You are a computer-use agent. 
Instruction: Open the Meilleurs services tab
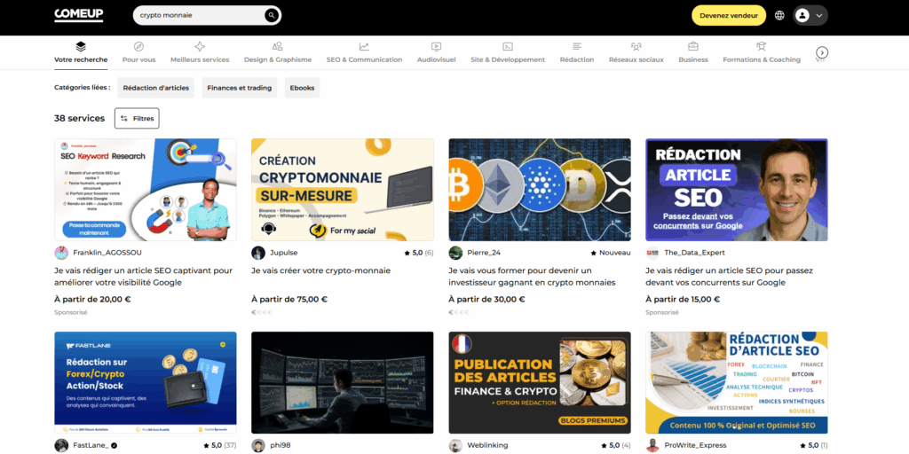tap(200, 52)
